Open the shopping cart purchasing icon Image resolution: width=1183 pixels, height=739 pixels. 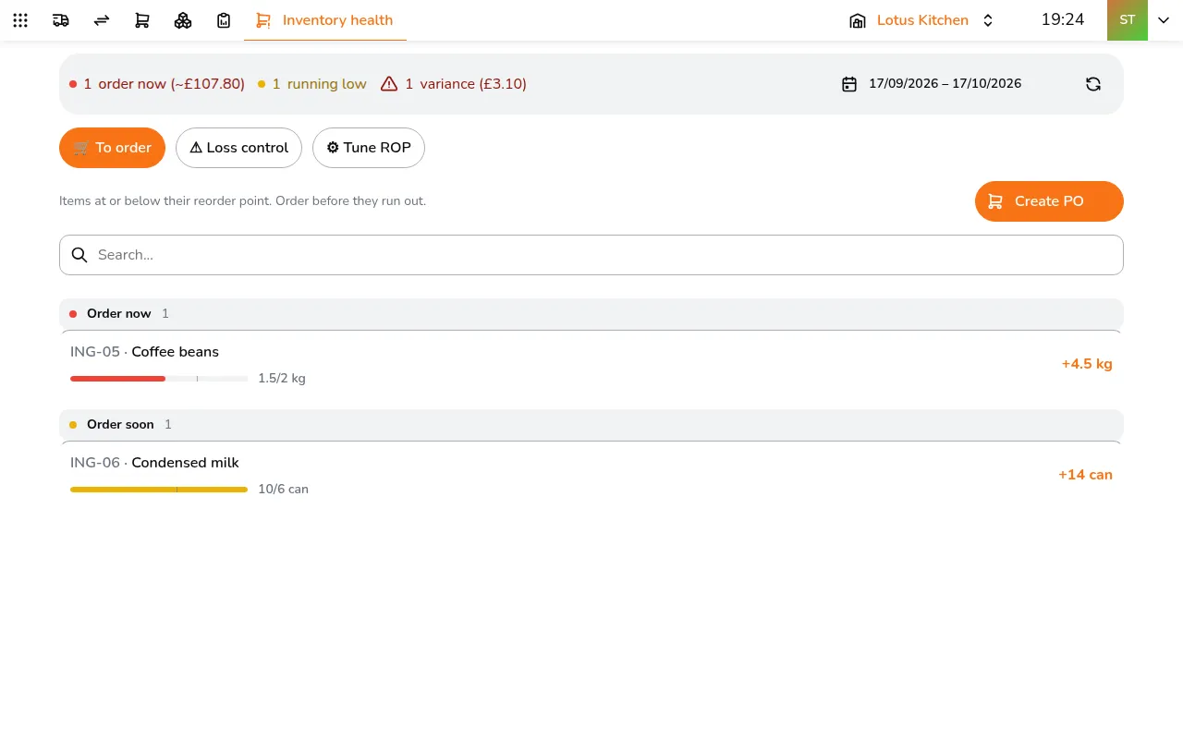tap(142, 20)
